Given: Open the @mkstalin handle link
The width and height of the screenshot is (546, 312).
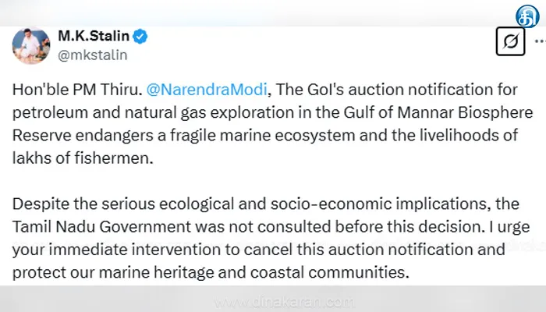Looking at the screenshot, I should (92, 55).
